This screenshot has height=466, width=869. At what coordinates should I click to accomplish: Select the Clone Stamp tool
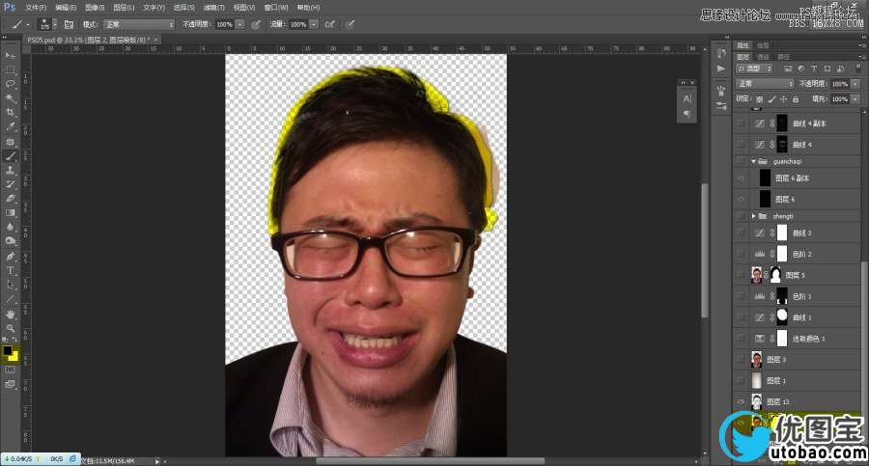[x=11, y=170]
